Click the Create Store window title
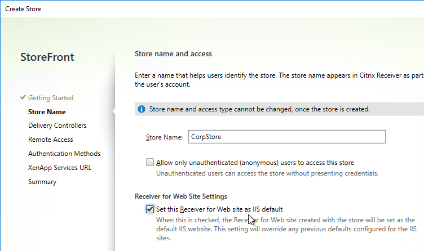The image size is (424, 251). pyautogui.click(x=23, y=9)
